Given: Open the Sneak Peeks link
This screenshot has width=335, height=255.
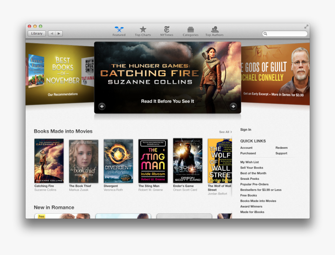Looking at the screenshot, I should coord(250,179).
